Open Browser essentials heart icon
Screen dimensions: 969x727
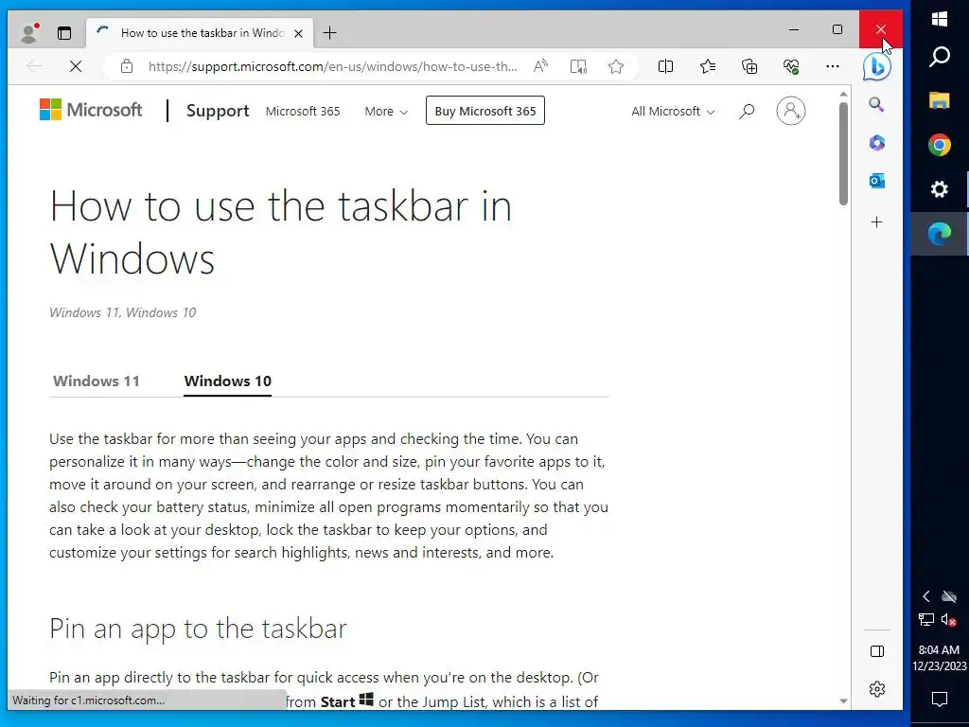(x=791, y=66)
